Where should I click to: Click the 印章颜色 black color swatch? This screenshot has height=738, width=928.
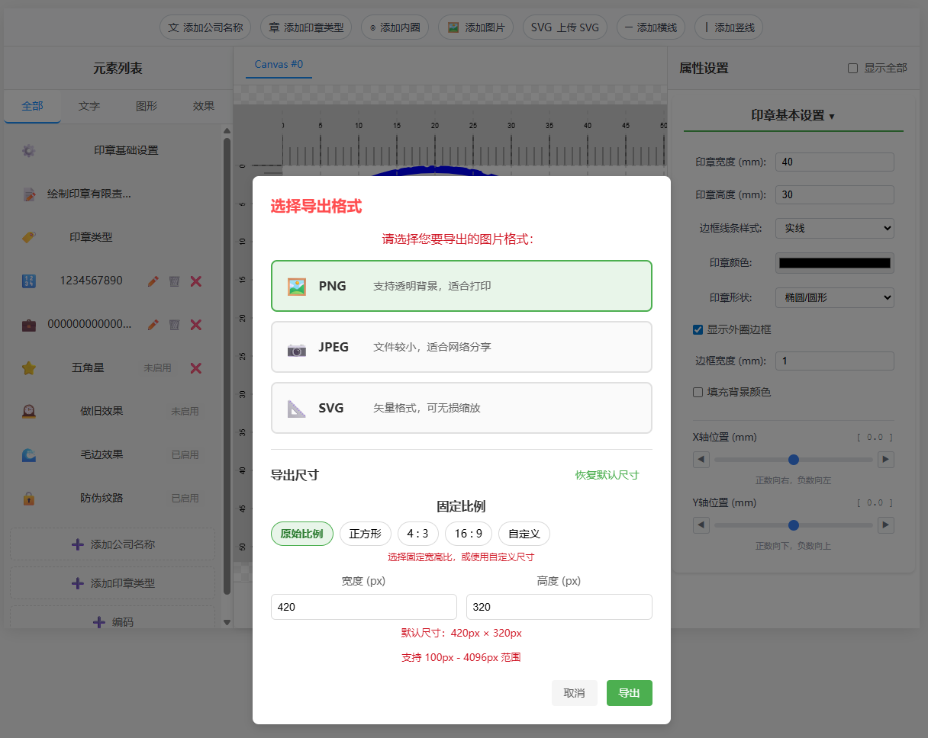834,263
